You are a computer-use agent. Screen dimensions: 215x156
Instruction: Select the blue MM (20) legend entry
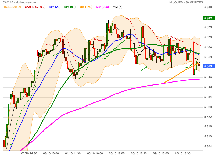click(55, 7)
